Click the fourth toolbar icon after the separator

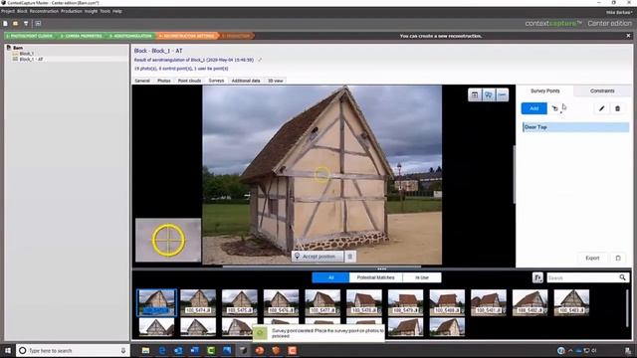click(38, 24)
